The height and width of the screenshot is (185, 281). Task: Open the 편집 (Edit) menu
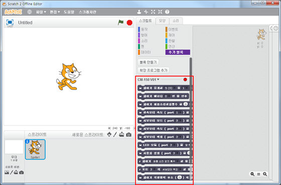pos(55,12)
